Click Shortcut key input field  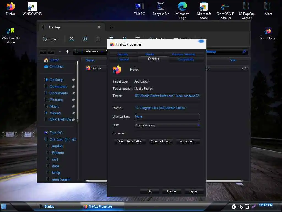[x=167, y=117]
